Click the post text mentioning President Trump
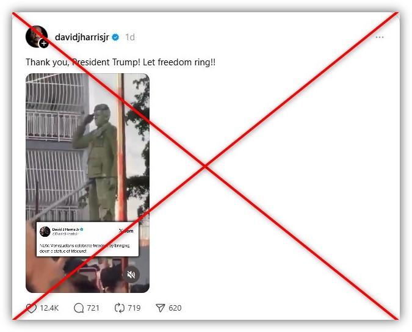 click(x=121, y=62)
